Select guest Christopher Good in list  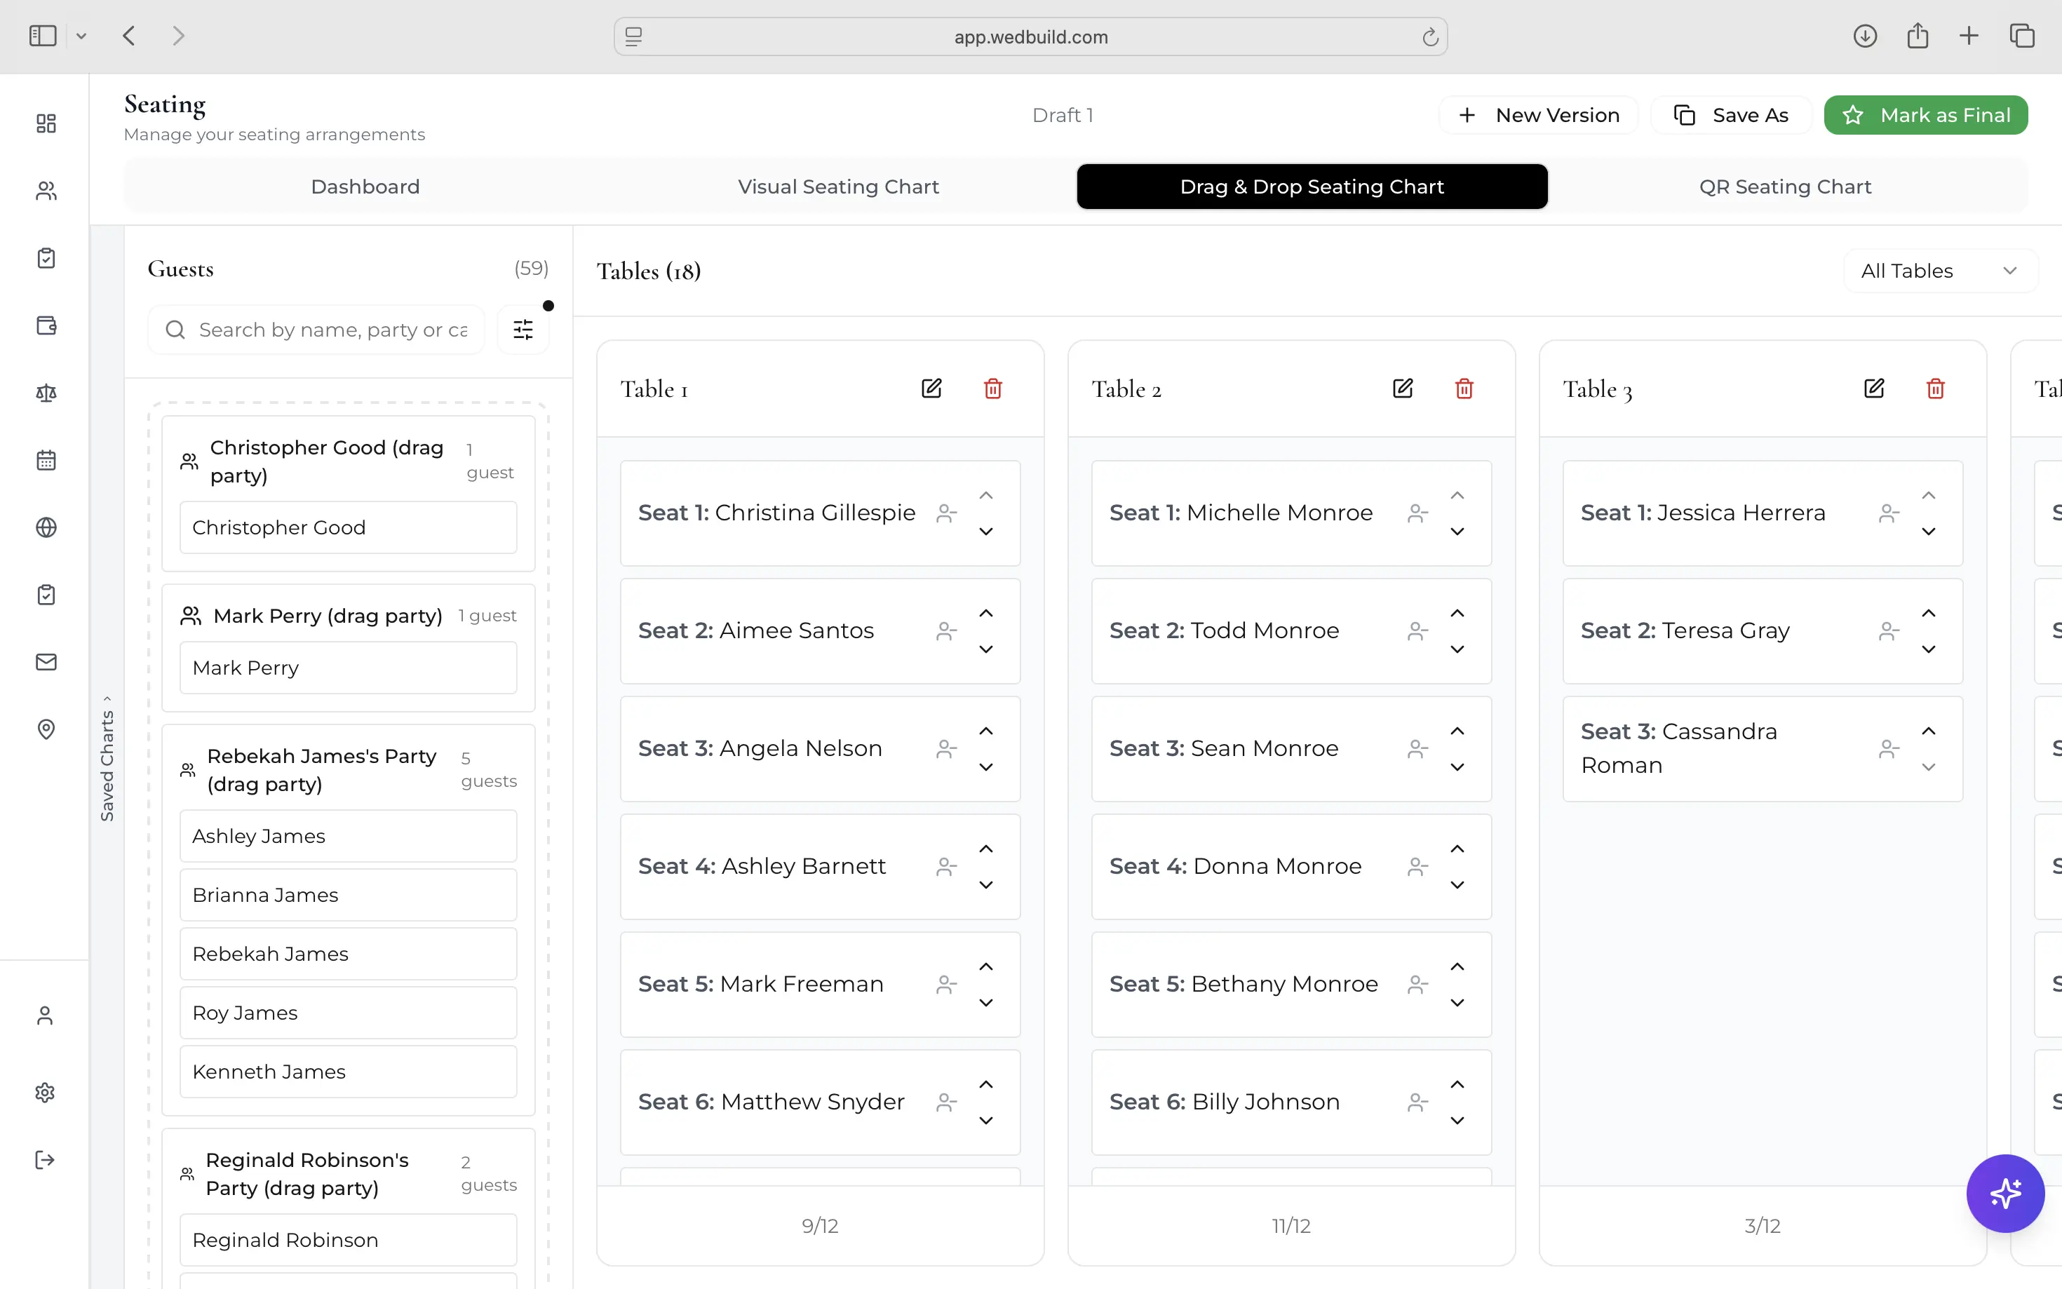pos(348,527)
